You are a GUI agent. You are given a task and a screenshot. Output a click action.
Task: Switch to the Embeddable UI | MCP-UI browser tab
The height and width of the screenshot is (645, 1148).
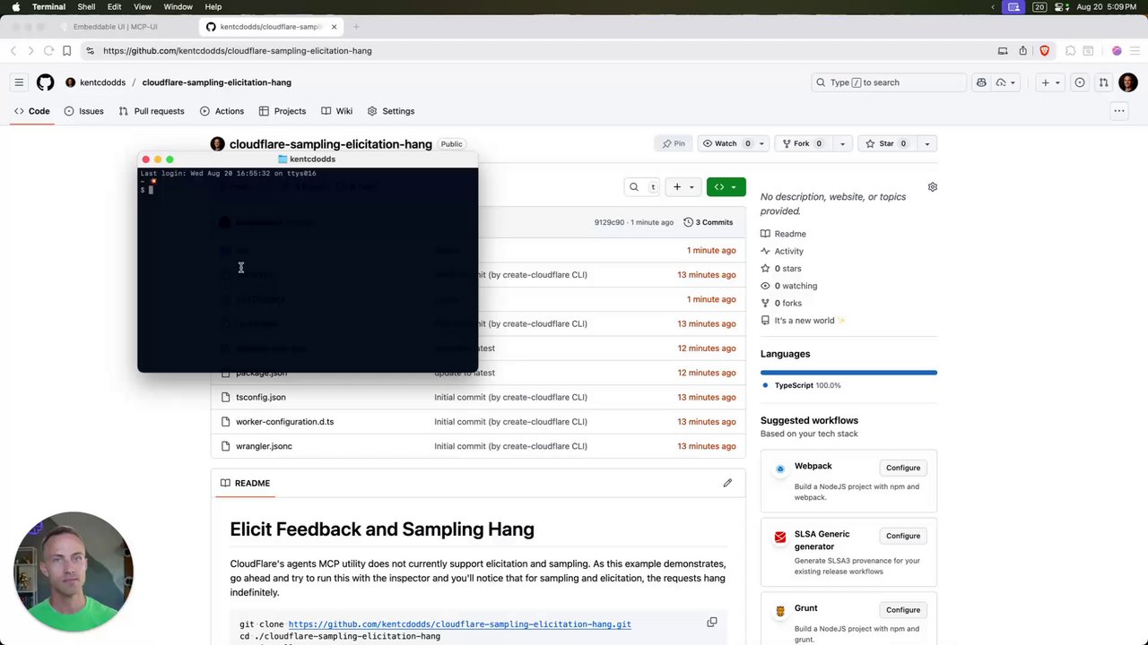point(115,27)
